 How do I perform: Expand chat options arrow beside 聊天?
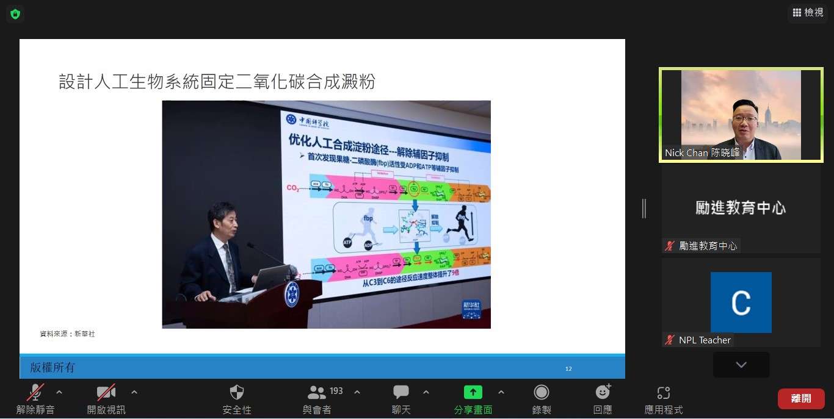[426, 392]
